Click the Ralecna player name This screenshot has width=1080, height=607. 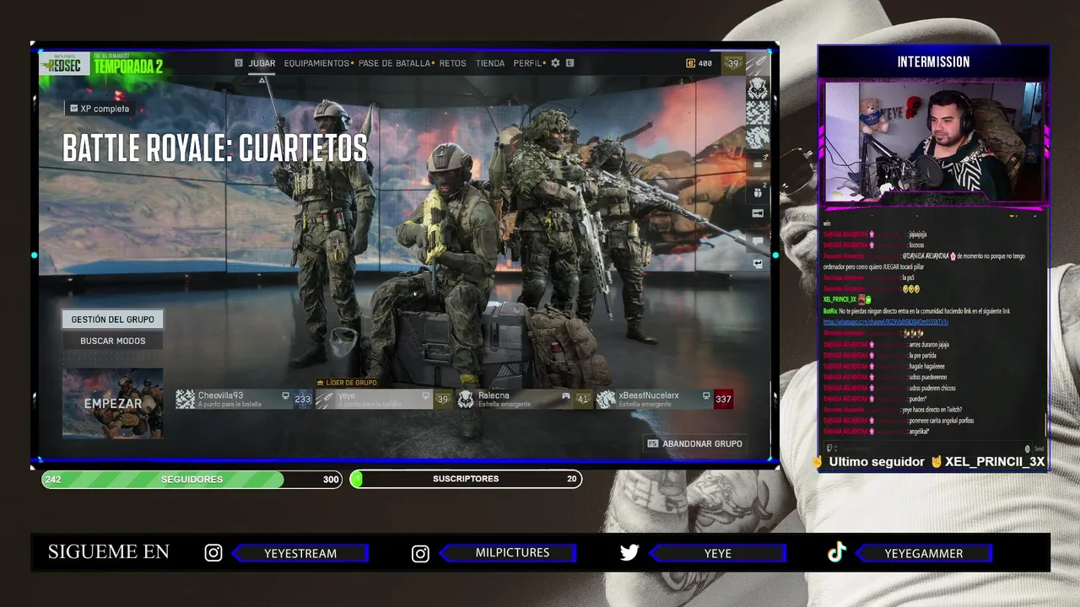click(494, 395)
